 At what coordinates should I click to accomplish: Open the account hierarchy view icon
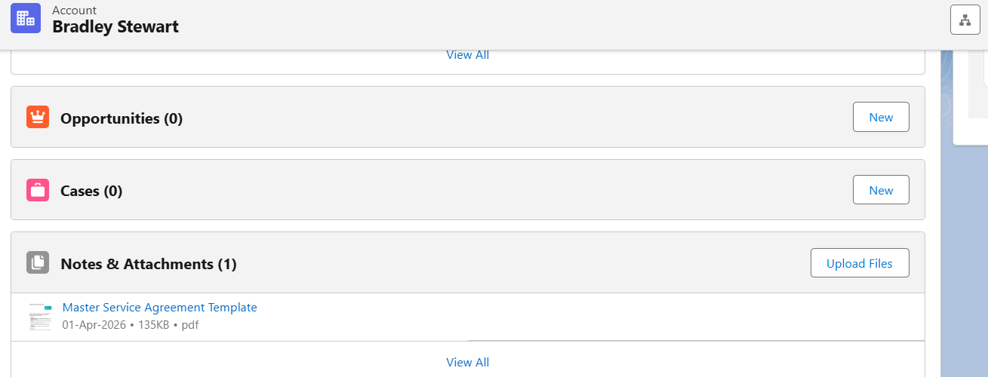pos(965,20)
